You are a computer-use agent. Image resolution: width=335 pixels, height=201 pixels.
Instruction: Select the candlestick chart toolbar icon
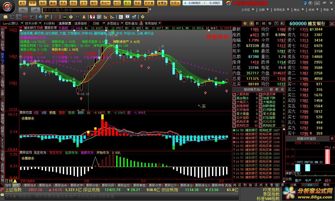click(19, 17)
